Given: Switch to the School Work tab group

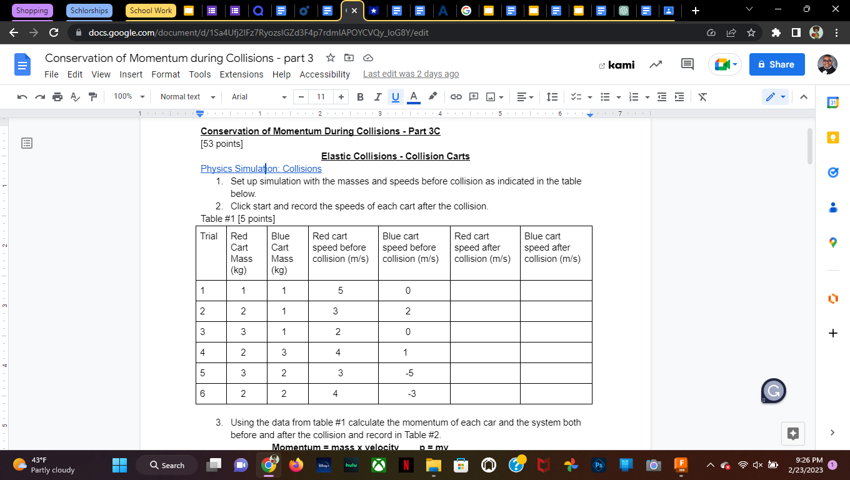Looking at the screenshot, I should click(151, 11).
